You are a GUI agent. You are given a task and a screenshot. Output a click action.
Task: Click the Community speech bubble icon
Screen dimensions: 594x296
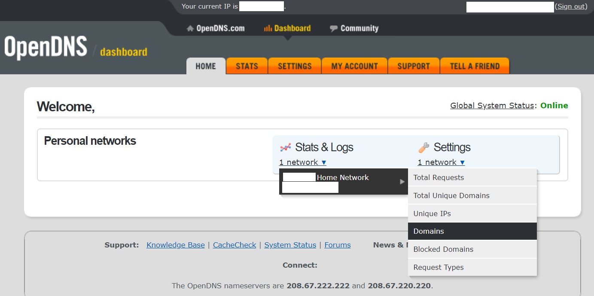click(x=334, y=29)
